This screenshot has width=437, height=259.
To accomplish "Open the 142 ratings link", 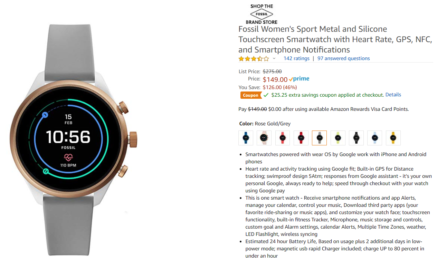I will [296, 58].
